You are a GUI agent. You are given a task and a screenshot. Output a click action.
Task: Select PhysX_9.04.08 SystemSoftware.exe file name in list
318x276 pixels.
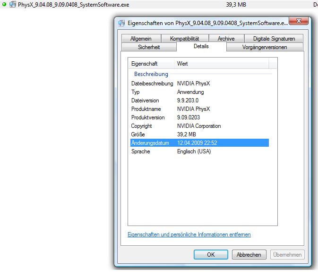[x=73, y=5]
